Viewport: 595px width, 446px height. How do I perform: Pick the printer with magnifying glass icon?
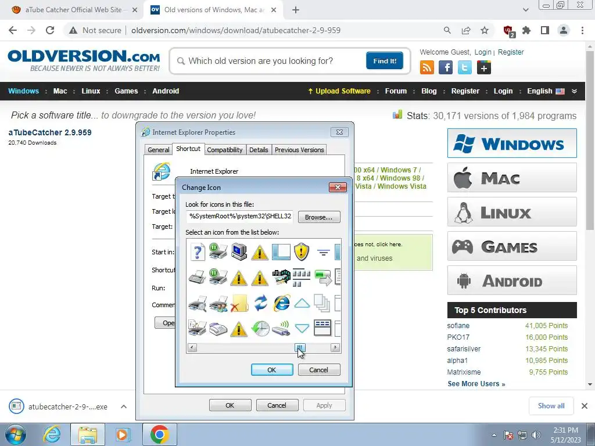198,303
